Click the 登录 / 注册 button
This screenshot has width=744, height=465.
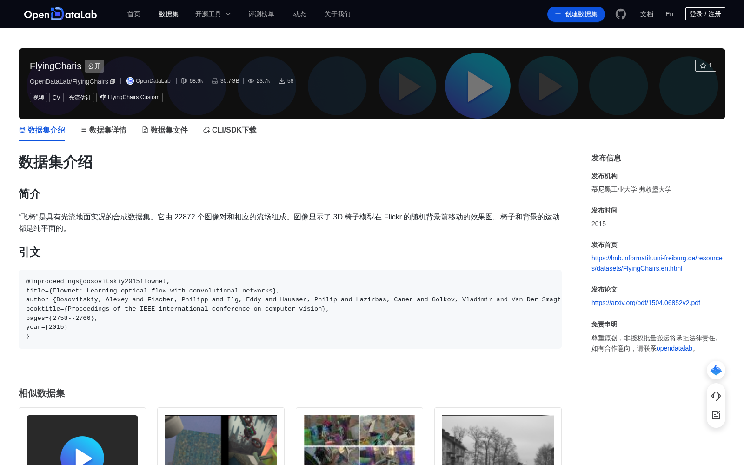pos(705,14)
